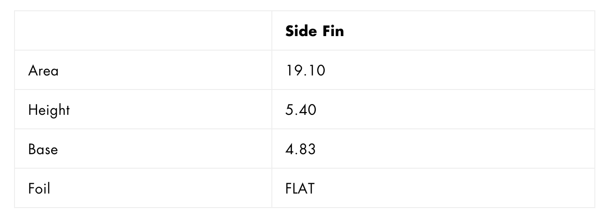Select the 19.10 area value
The width and height of the screenshot is (615, 224).
[x=305, y=70]
